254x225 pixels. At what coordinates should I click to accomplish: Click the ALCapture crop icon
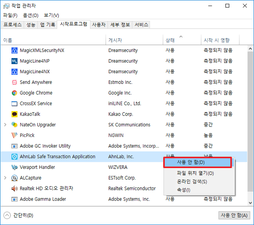pos(14,178)
